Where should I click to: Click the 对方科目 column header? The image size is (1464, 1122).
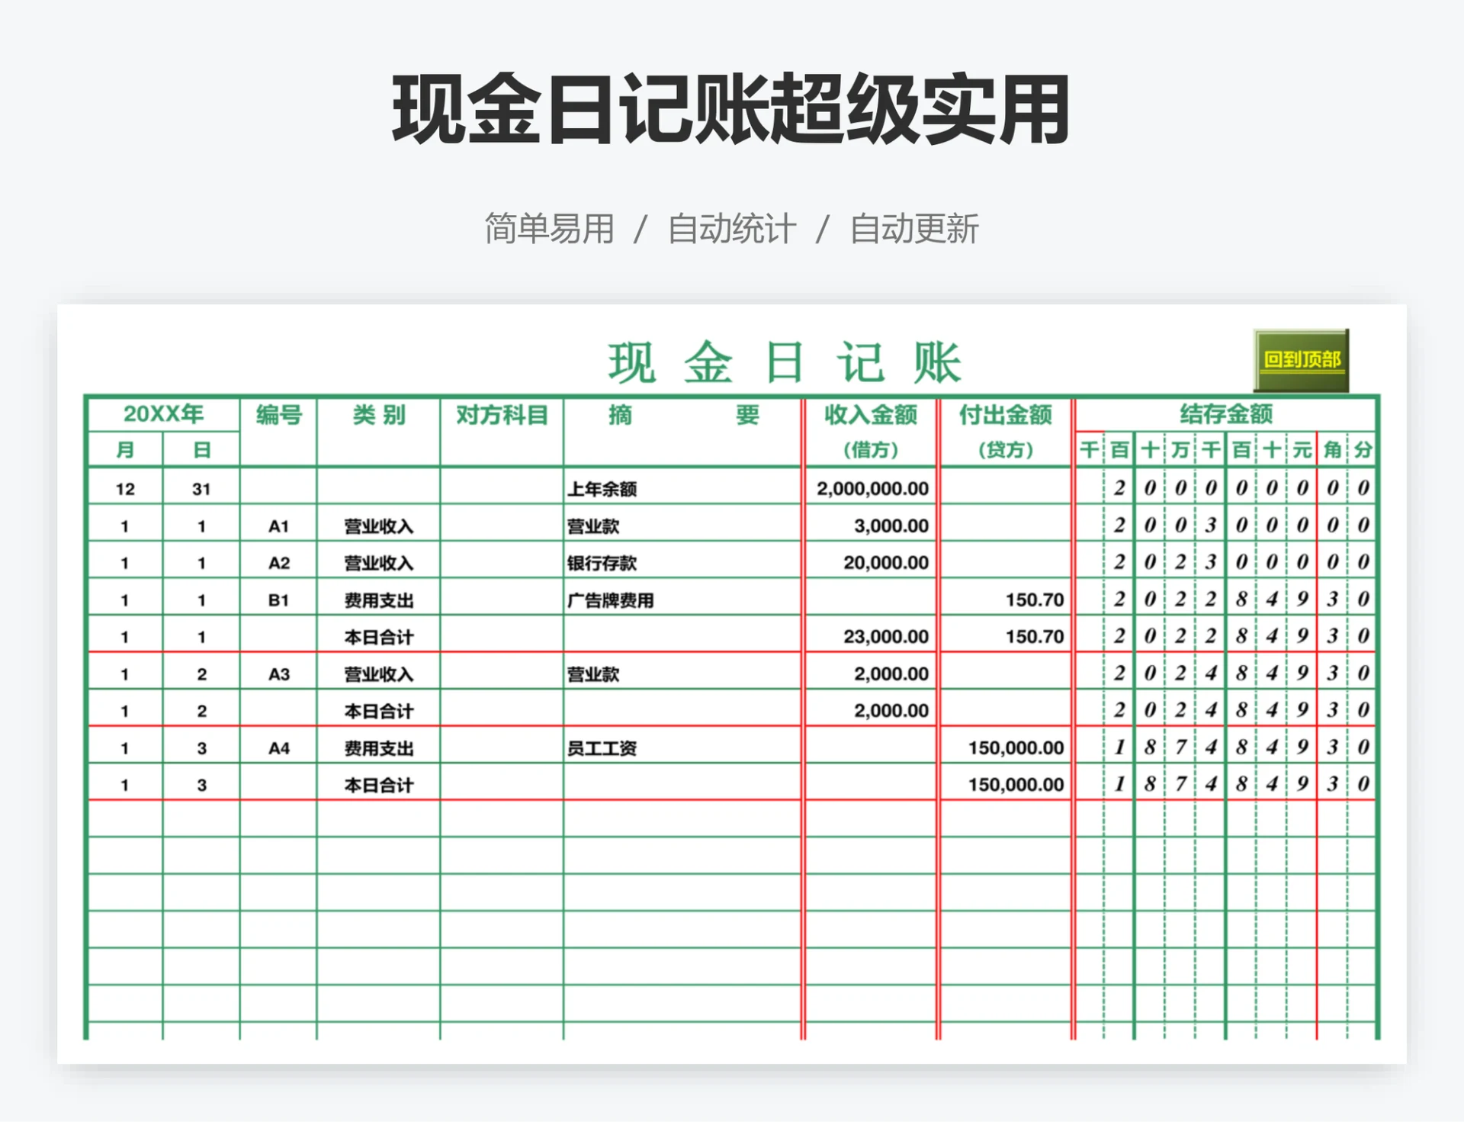500,416
